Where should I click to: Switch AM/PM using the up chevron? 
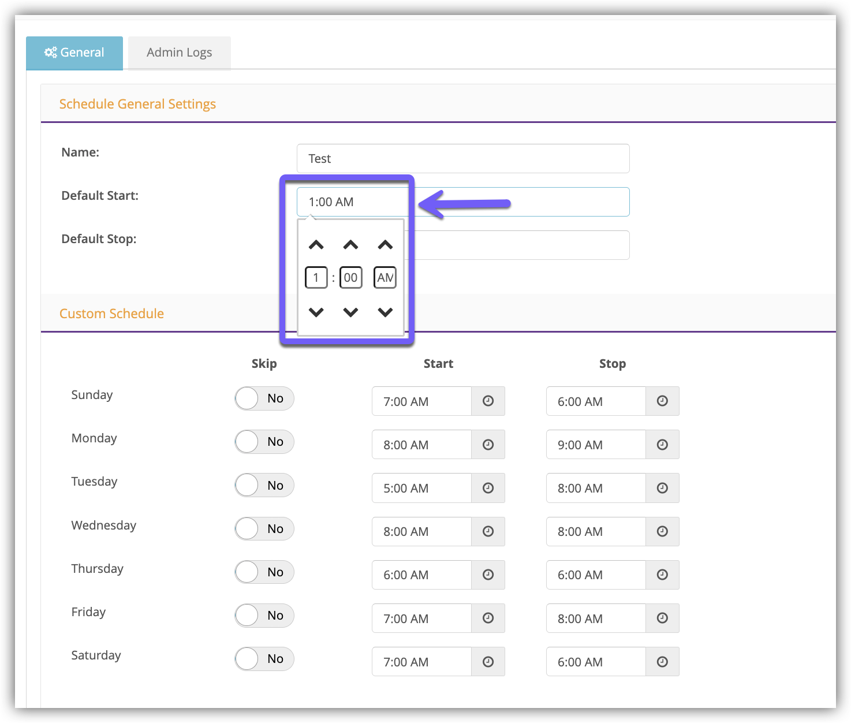coord(385,245)
